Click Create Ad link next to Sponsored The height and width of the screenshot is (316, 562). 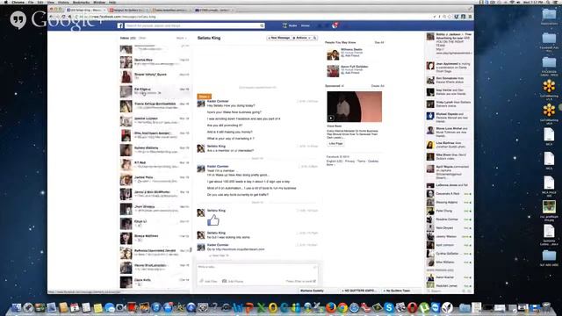click(378, 86)
